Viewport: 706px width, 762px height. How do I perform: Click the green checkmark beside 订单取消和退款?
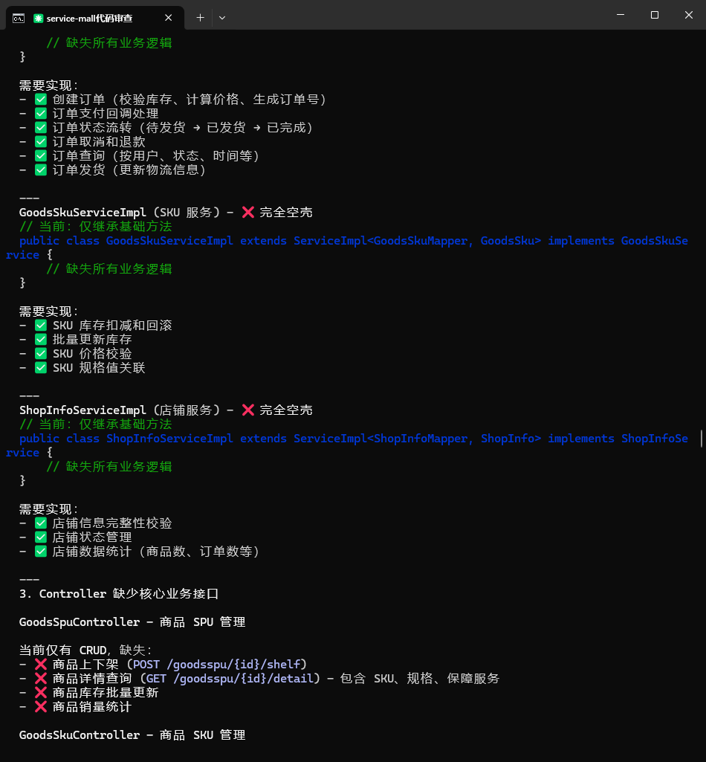[x=41, y=142]
